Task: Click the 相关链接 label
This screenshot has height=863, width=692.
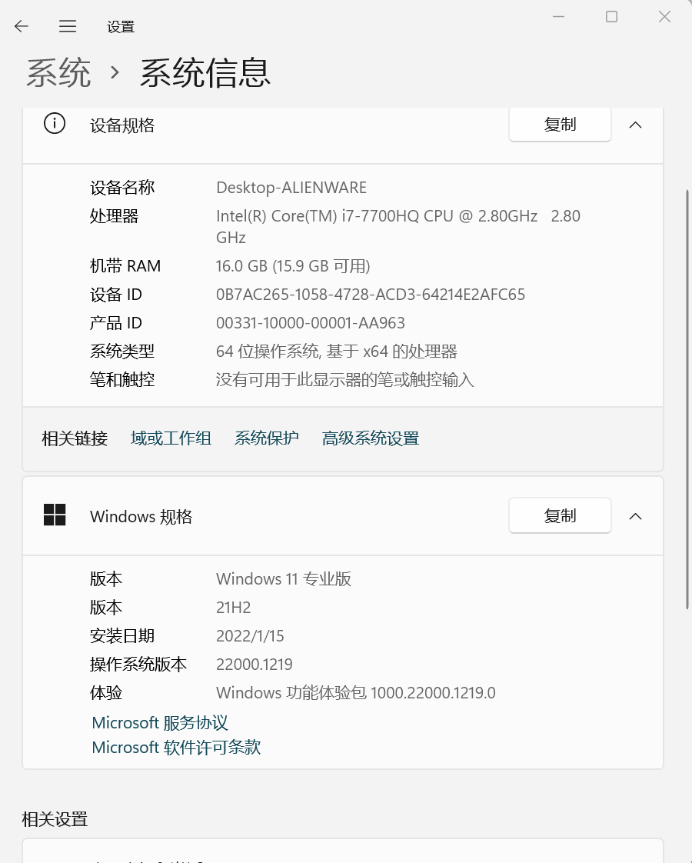Action: (x=75, y=438)
